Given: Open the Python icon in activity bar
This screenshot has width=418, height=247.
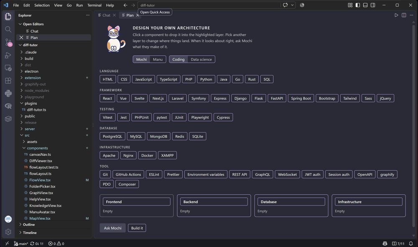Looking at the screenshot, I should click(x=8, y=93).
